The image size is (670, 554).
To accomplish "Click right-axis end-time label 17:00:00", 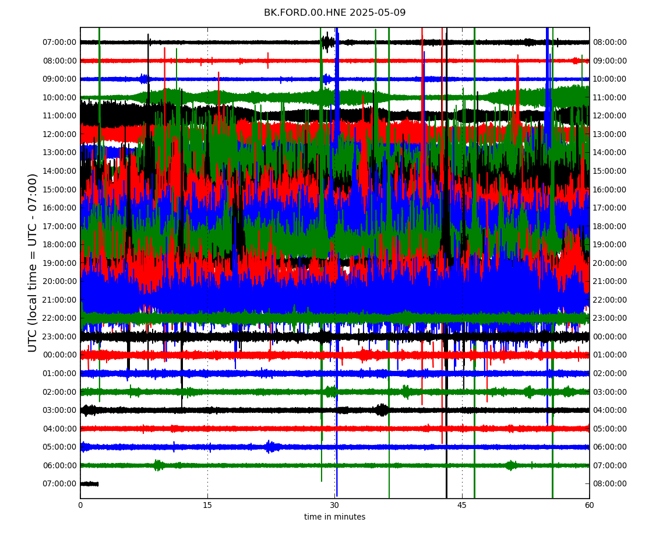I will pyautogui.click(x=610, y=208).
